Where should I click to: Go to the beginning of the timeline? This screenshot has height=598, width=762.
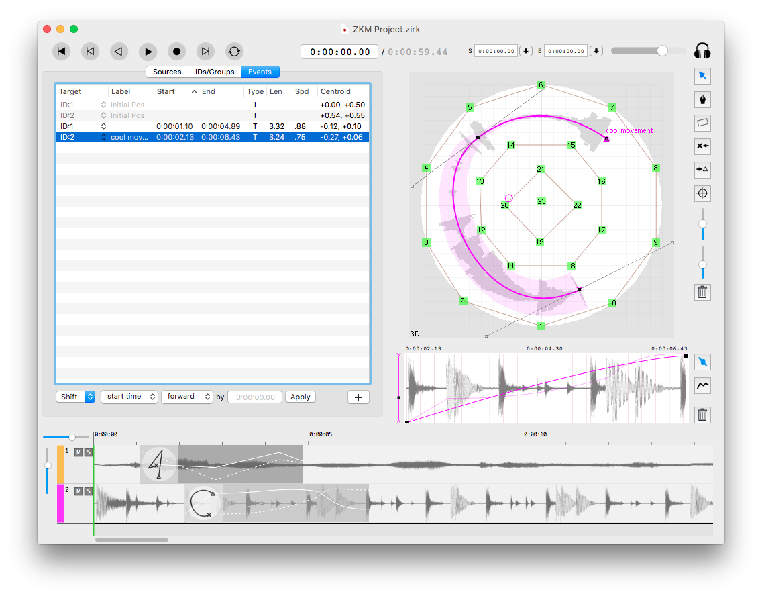[61, 51]
